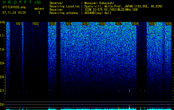174x110 pixels.
Task: Click the 1026 time marker
Action: [102, 24]
